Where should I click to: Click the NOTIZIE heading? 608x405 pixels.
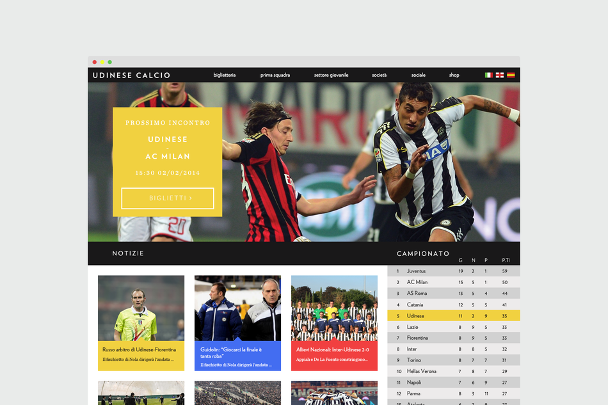(x=128, y=253)
